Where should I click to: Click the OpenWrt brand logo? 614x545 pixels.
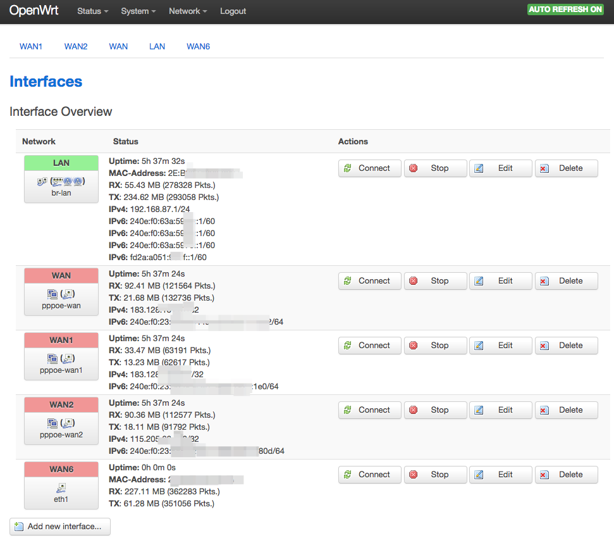34,11
